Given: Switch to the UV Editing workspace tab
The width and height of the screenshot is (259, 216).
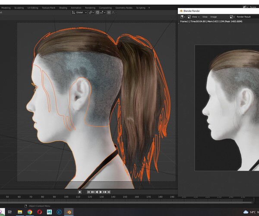Looking at the screenshot, I should click(x=33, y=8).
